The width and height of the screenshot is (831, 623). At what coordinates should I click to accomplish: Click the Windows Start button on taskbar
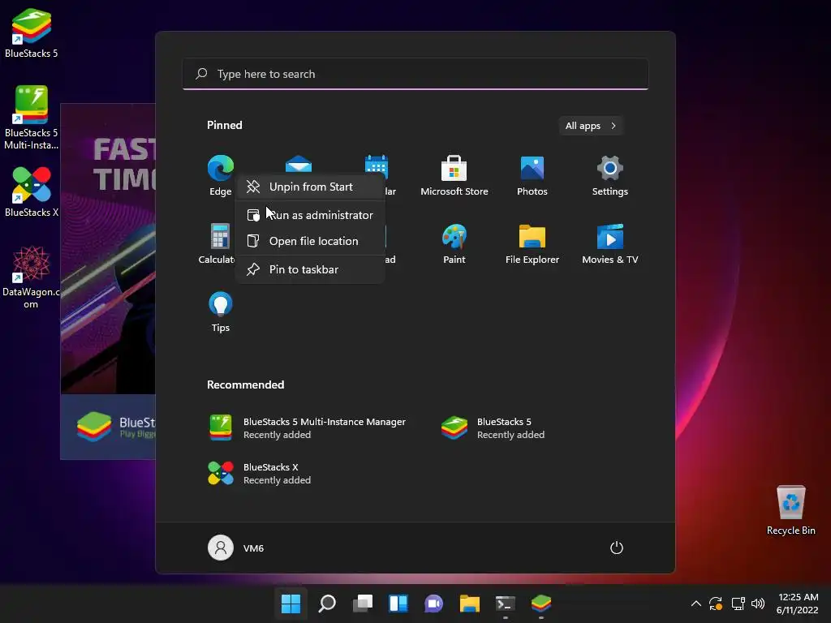291,604
